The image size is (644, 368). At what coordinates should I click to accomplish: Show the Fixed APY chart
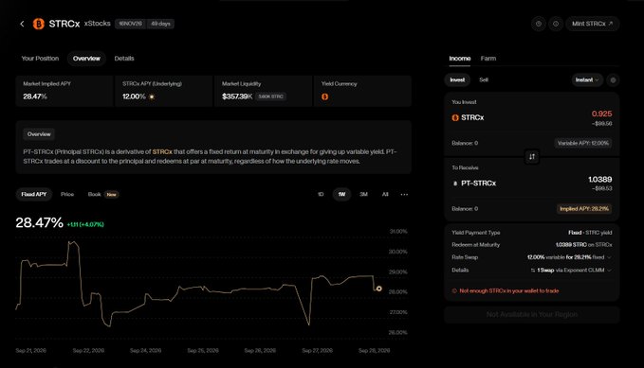tap(34, 194)
